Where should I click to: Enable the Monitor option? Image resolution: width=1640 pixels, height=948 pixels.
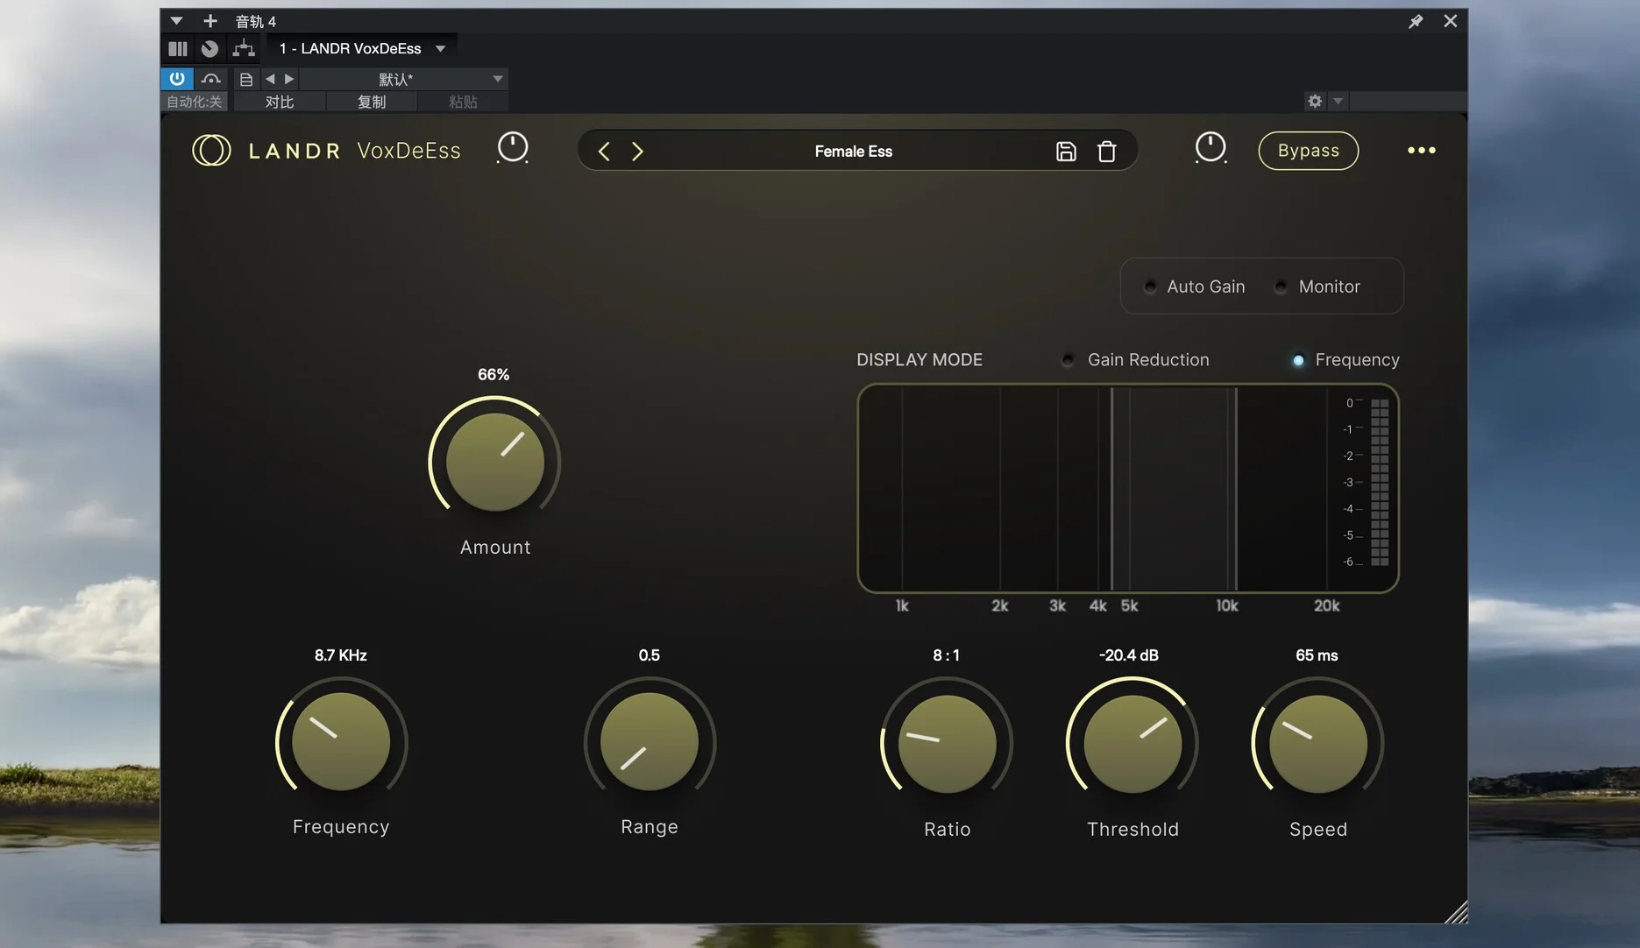1281,287
